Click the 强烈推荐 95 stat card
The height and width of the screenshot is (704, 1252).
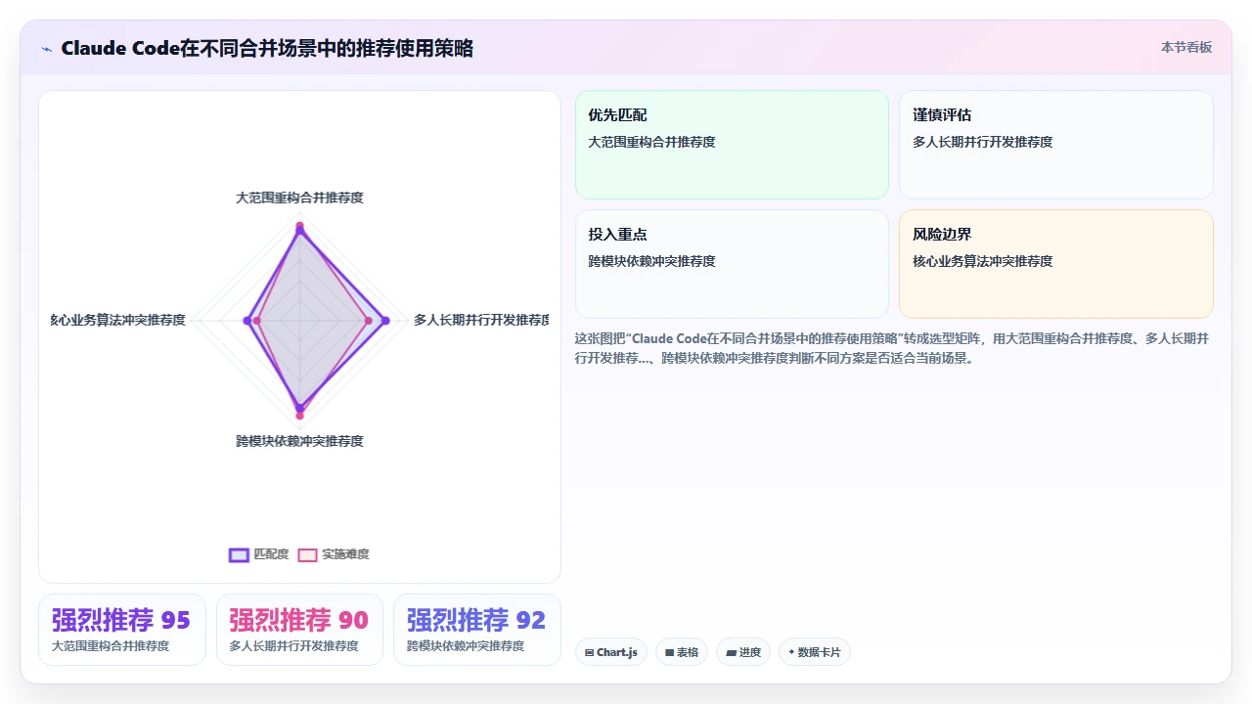122,630
